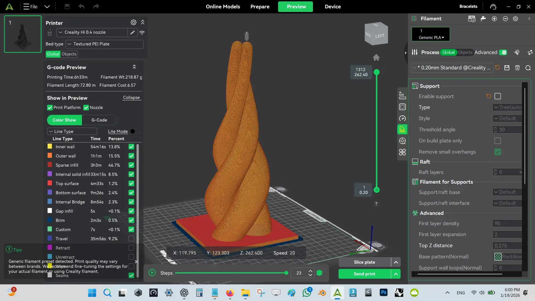Viewport: 535px width, 301px height.
Task: Click the home view icon
Action: 376,57
